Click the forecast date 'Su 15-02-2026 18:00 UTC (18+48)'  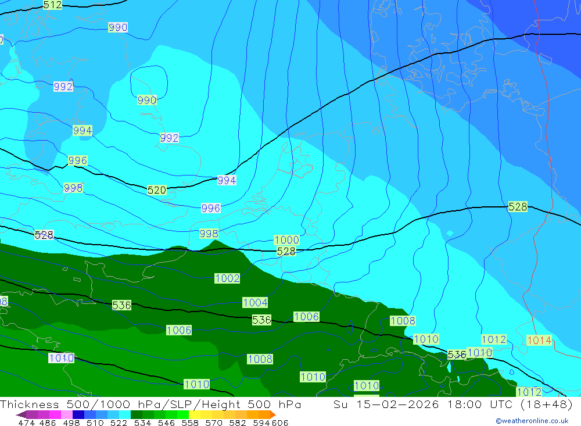pyautogui.click(x=453, y=404)
